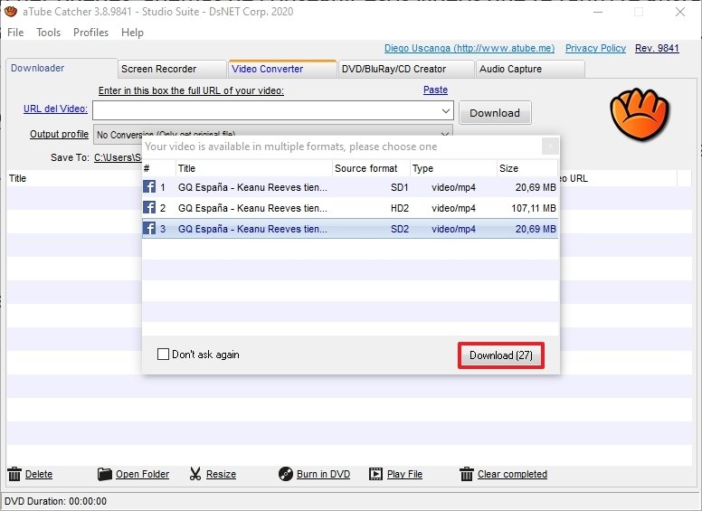Click the Download (27) button
This screenshot has width=702, height=511.
[x=501, y=355]
